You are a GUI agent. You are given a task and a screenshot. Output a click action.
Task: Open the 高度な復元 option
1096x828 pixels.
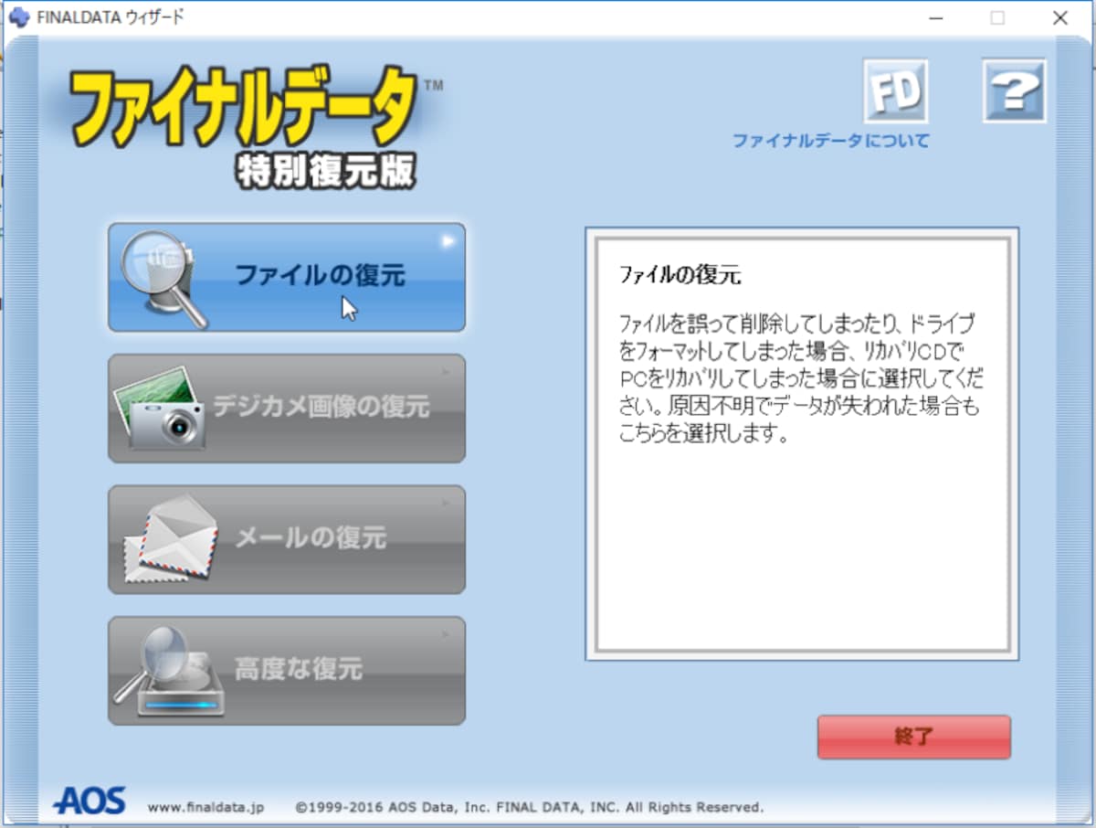(287, 671)
